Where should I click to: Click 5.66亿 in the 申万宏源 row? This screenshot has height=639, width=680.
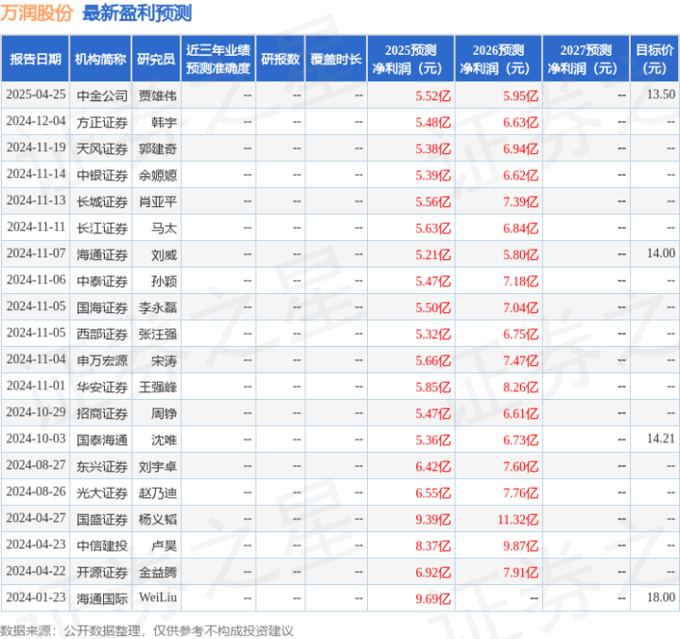(433, 361)
